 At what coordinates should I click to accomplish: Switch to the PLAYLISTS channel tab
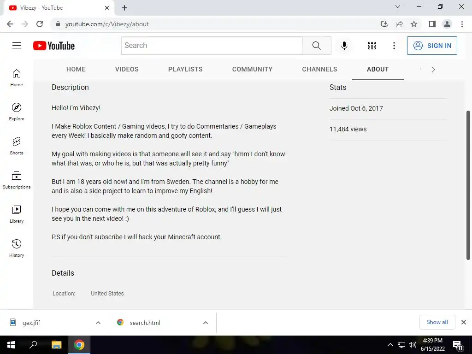185,69
